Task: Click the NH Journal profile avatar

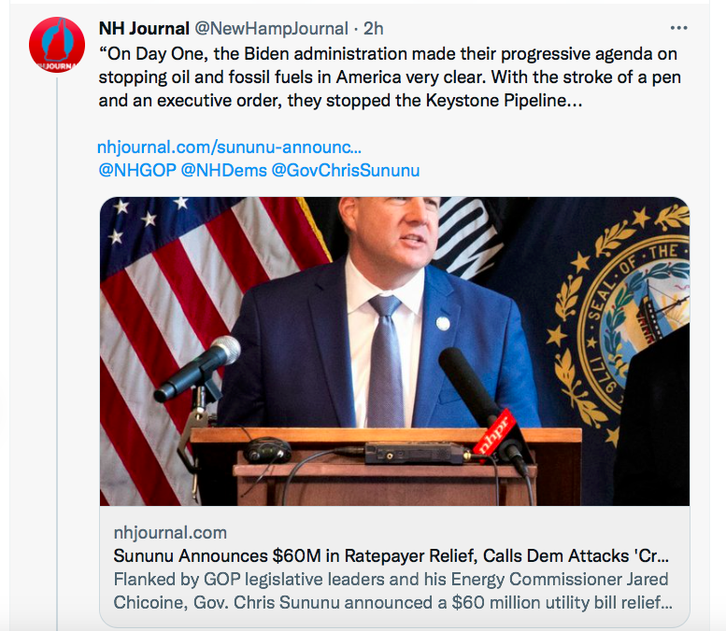Action: point(58,45)
